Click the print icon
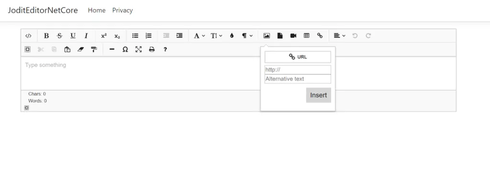490x192 pixels. tap(152, 49)
